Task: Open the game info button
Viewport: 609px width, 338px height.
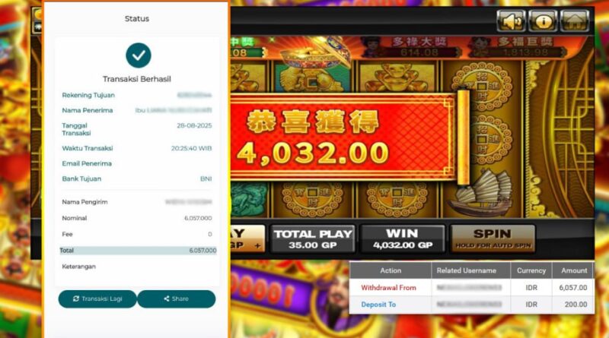Action: click(x=543, y=21)
